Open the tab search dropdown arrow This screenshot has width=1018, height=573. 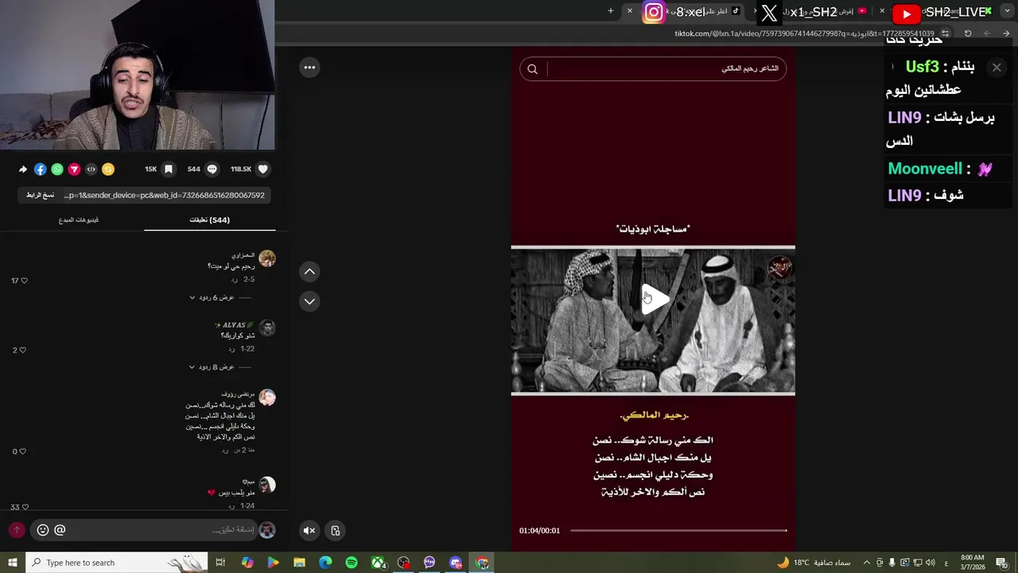1007,11
